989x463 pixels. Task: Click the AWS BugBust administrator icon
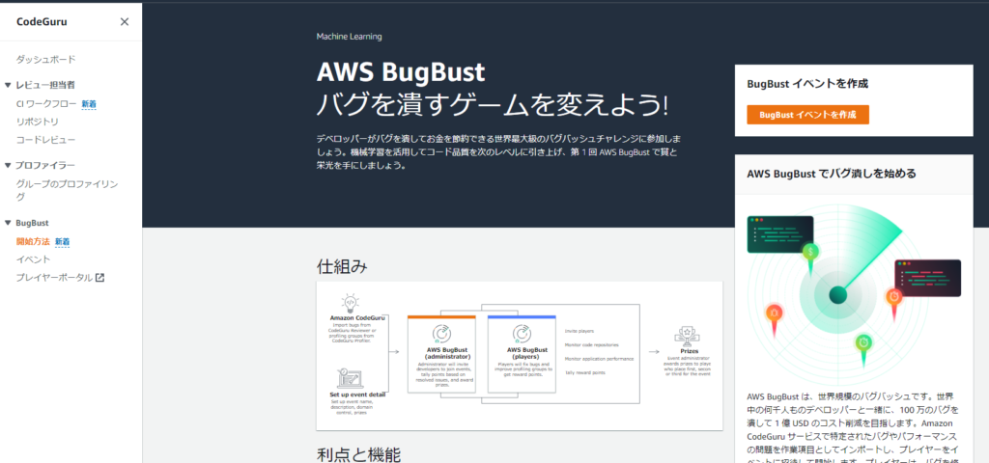(439, 332)
